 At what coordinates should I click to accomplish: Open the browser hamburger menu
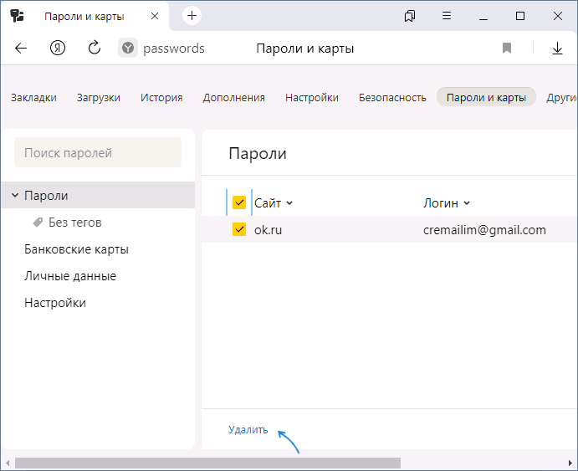[x=447, y=16]
